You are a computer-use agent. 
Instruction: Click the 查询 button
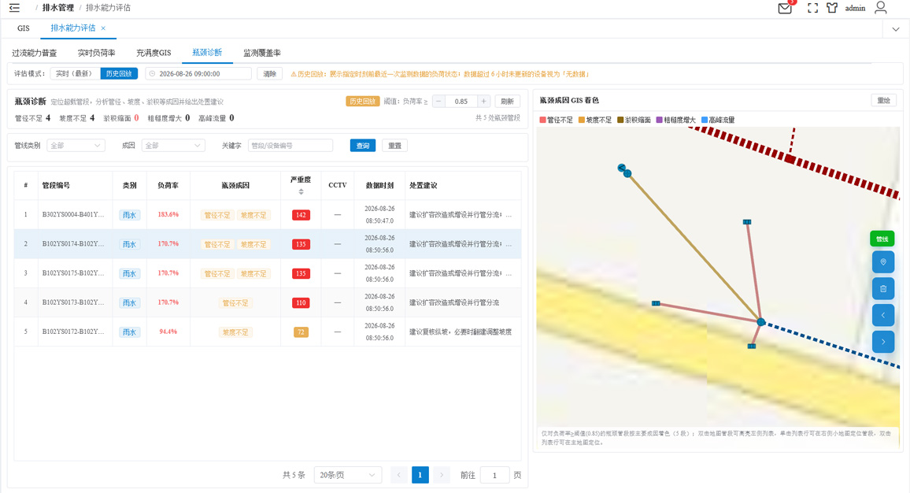(x=363, y=145)
